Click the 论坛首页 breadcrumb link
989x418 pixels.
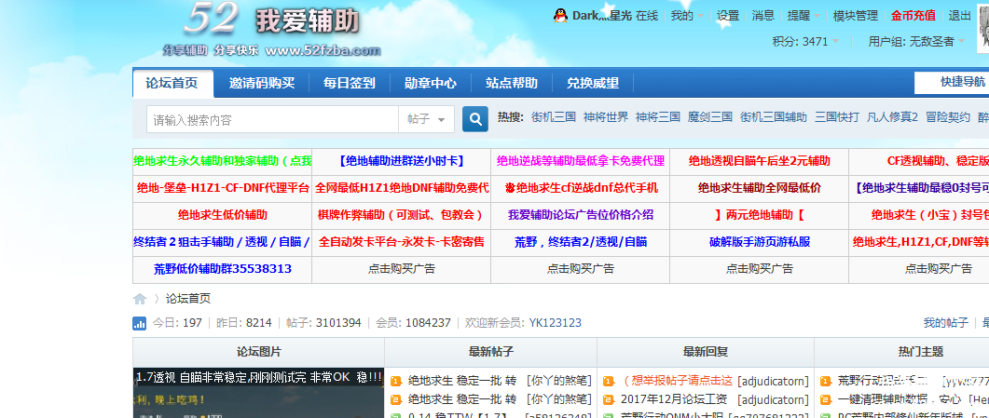(x=188, y=299)
